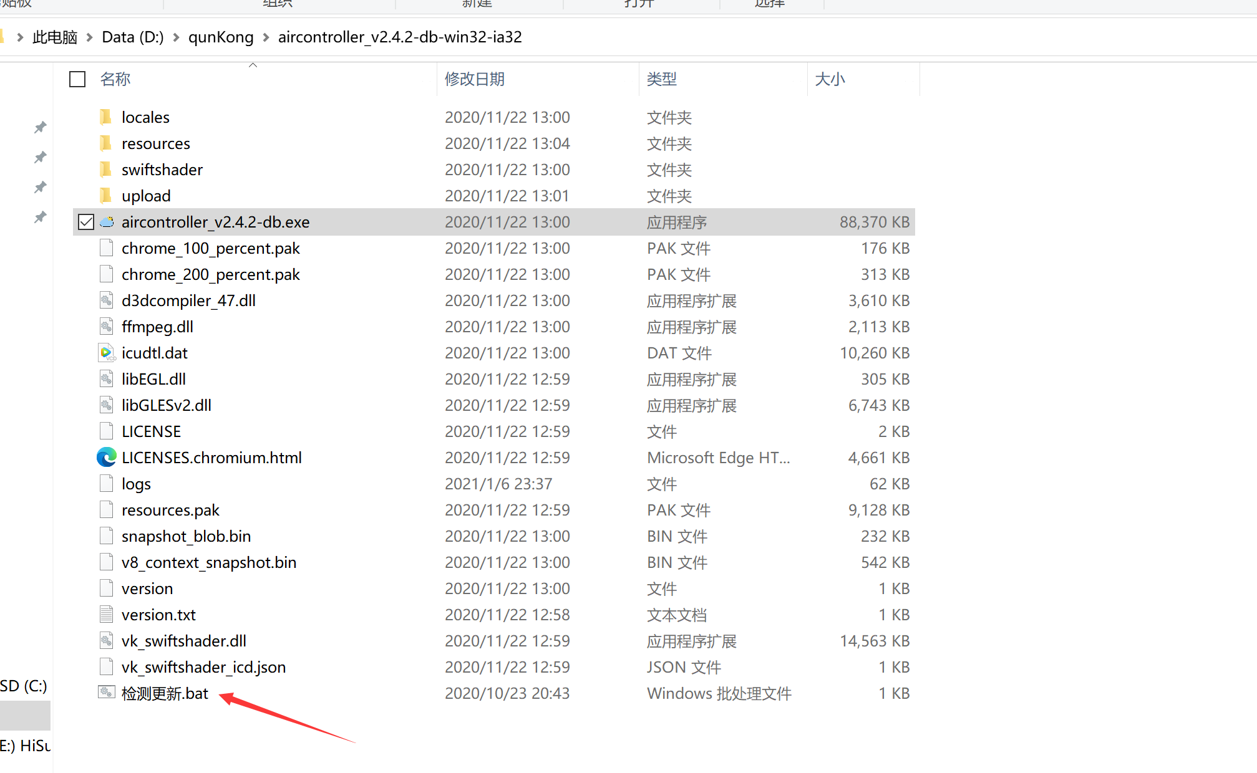Screen dimensions: 1257x773
Task: Click the Edge icon of LICENSES.chromium.html
Action: tap(107, 458)
